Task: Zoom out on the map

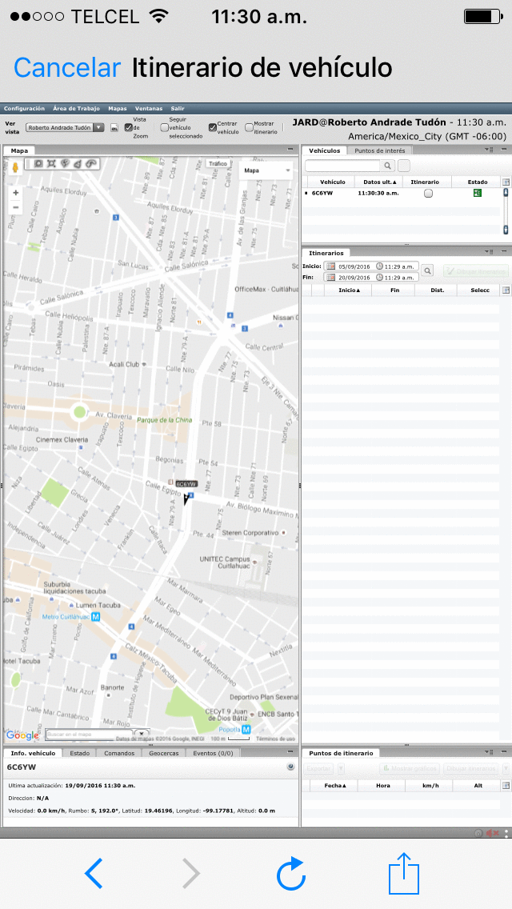Action: coord(16,207)
